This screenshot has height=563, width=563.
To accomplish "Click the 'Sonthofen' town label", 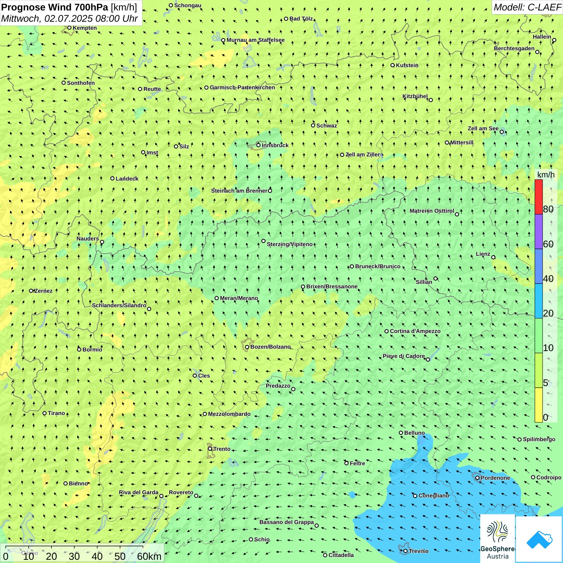I will pyautogui.click(x=81, y=83).
